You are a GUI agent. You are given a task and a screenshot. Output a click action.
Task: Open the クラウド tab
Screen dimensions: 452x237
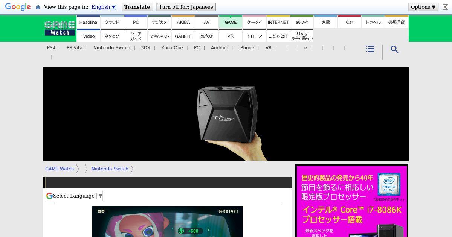112,22
